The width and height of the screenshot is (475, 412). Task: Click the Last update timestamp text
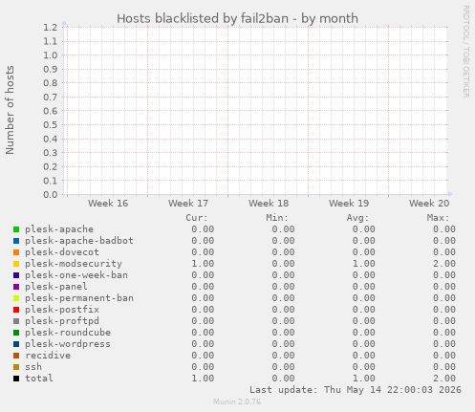pos(356,390)
